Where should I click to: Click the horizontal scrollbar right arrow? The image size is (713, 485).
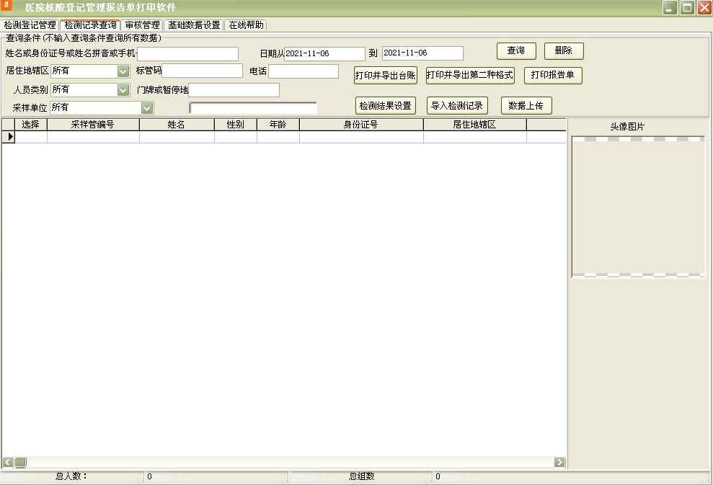559,462
